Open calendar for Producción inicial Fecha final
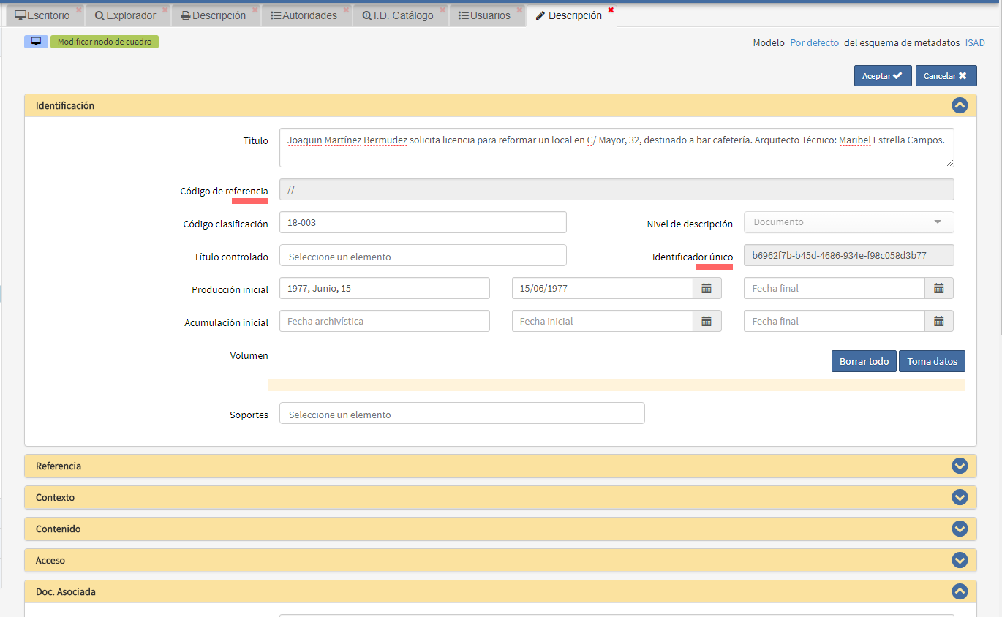 pos(939,288)
